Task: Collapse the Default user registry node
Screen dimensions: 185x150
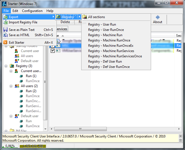Action: [x=11, y=116]
